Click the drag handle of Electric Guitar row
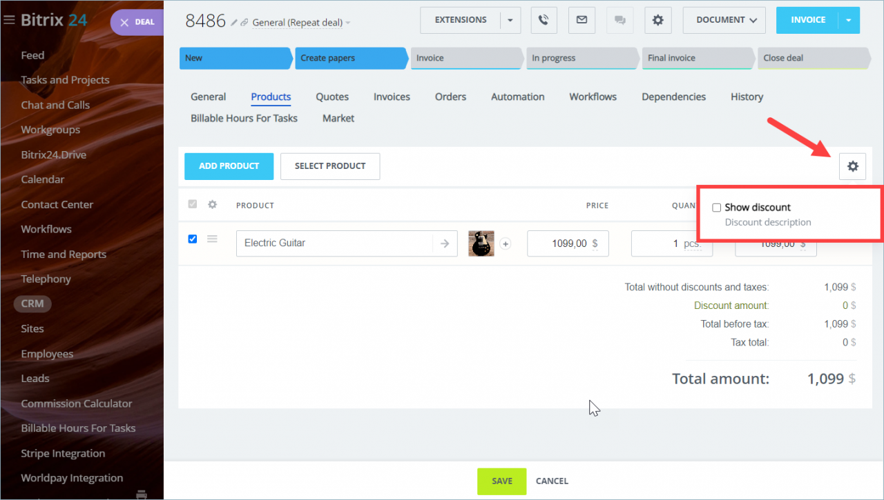884x500 pixels. [x=213, y=239]
